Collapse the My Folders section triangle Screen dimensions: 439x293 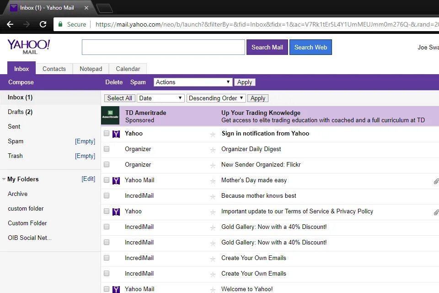[x=4, y=179]
